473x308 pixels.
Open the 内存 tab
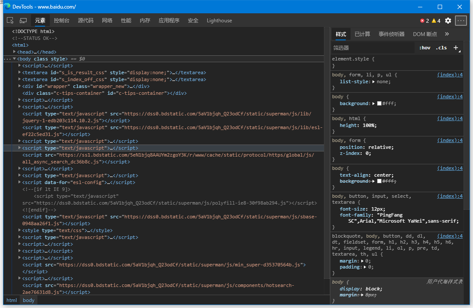click(145, 21)
